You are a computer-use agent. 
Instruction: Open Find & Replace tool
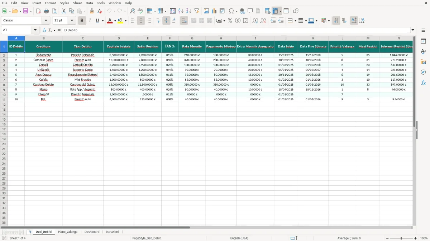[x=132, y=11]
